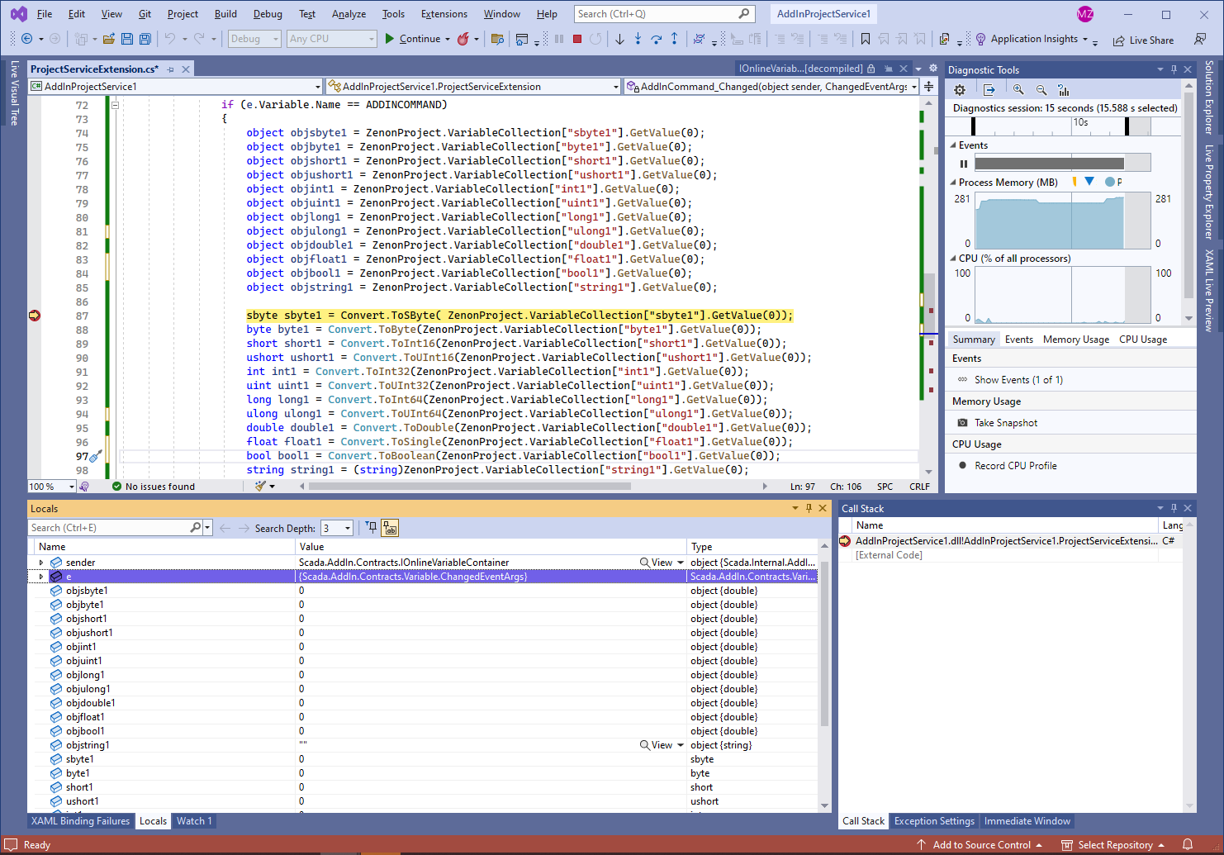1224x855 pixels.
Task: Click the Navigate Backward arrow icon
Action: click(x=27, y=39)
